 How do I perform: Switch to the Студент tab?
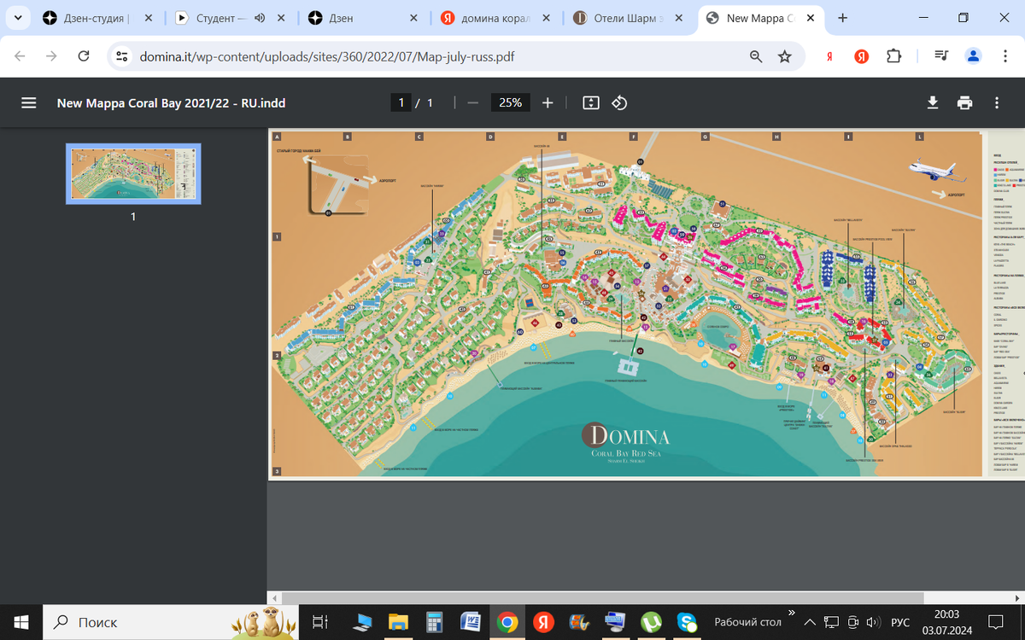[222, 18]
